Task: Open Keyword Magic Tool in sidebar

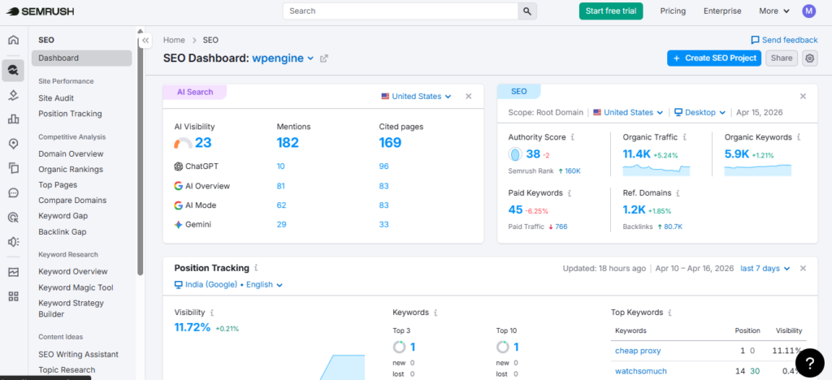Action: click(76, 287)
